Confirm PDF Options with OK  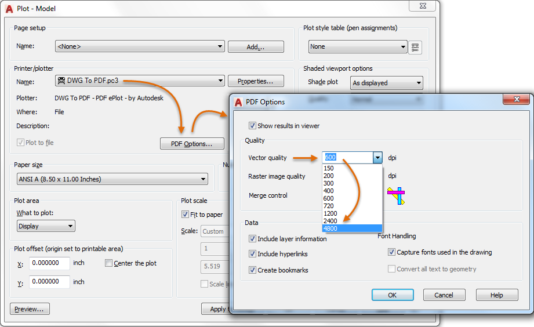tap(393, 295)
